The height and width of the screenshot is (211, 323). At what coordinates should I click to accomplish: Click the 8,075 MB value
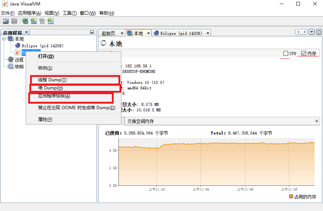coord(150,104)
